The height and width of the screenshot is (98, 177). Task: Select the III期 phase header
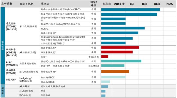point(157,4)
